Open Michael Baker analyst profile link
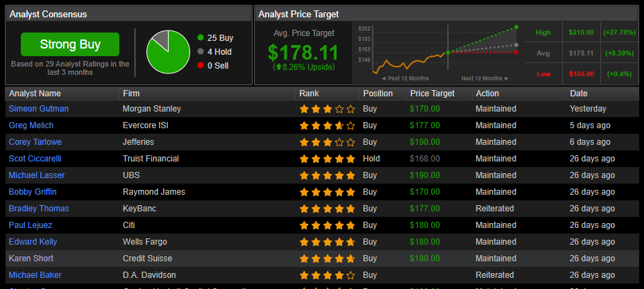Screen dimensions: 644x289 [x=35, y=275]
